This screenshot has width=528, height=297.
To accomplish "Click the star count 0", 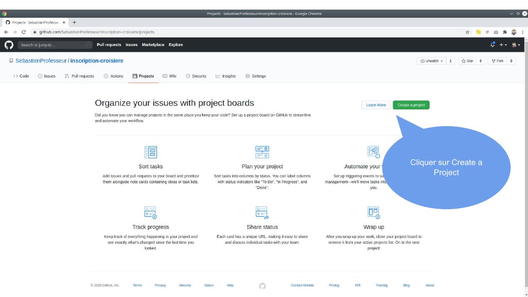I will [x=480, y=61].
